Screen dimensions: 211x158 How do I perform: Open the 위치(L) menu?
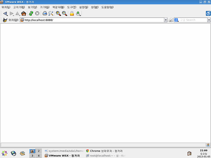pyautogui.click(x=6, y=7)
